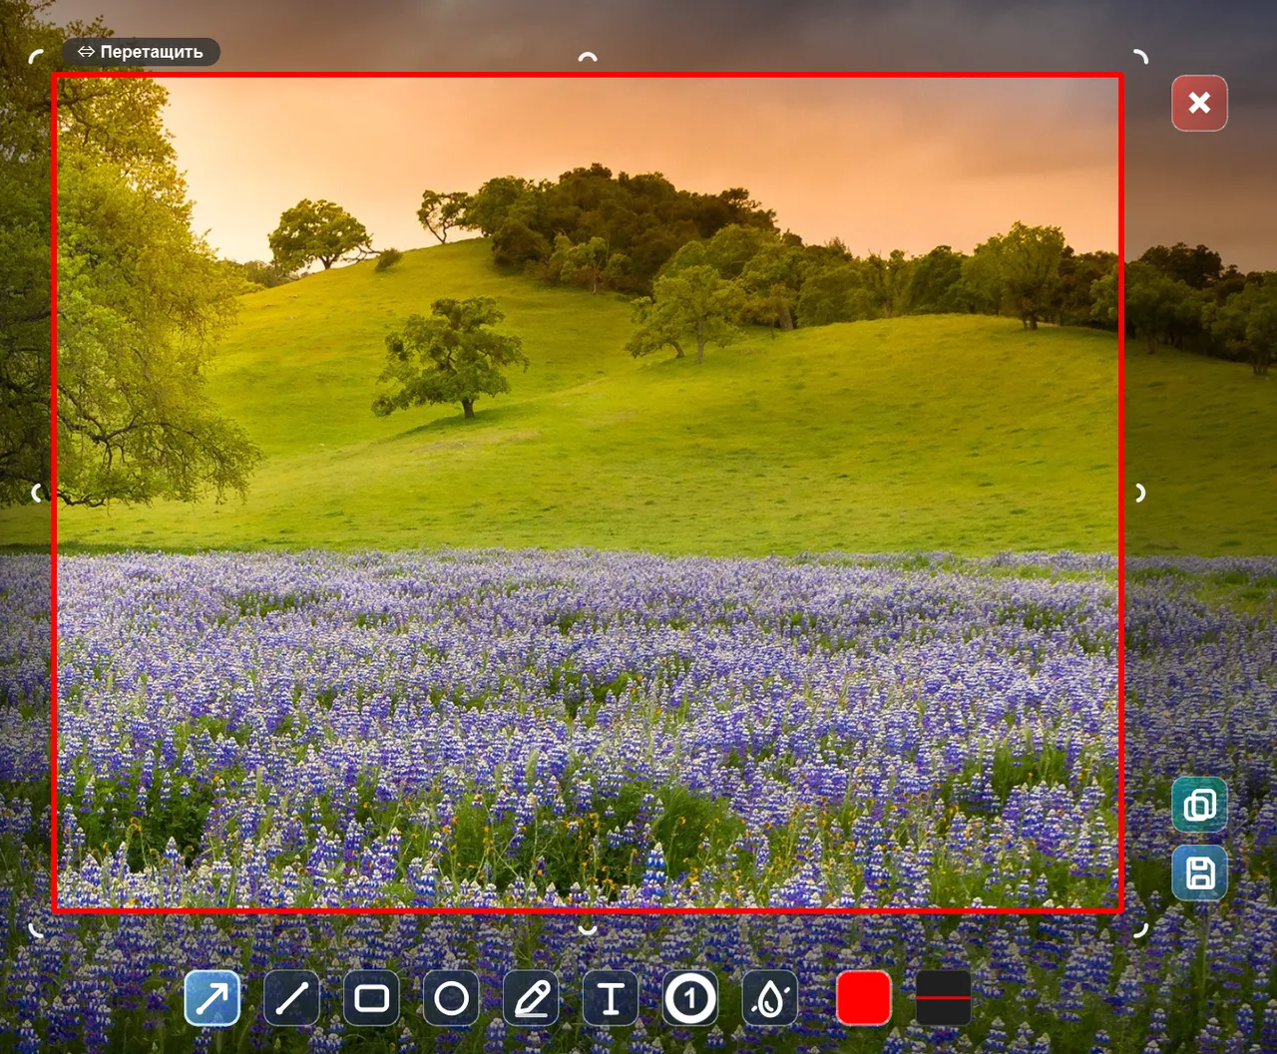Click the right-middle edge selection handle
Screen dimensions: 1277x1054
click(x=1140, y=493)
